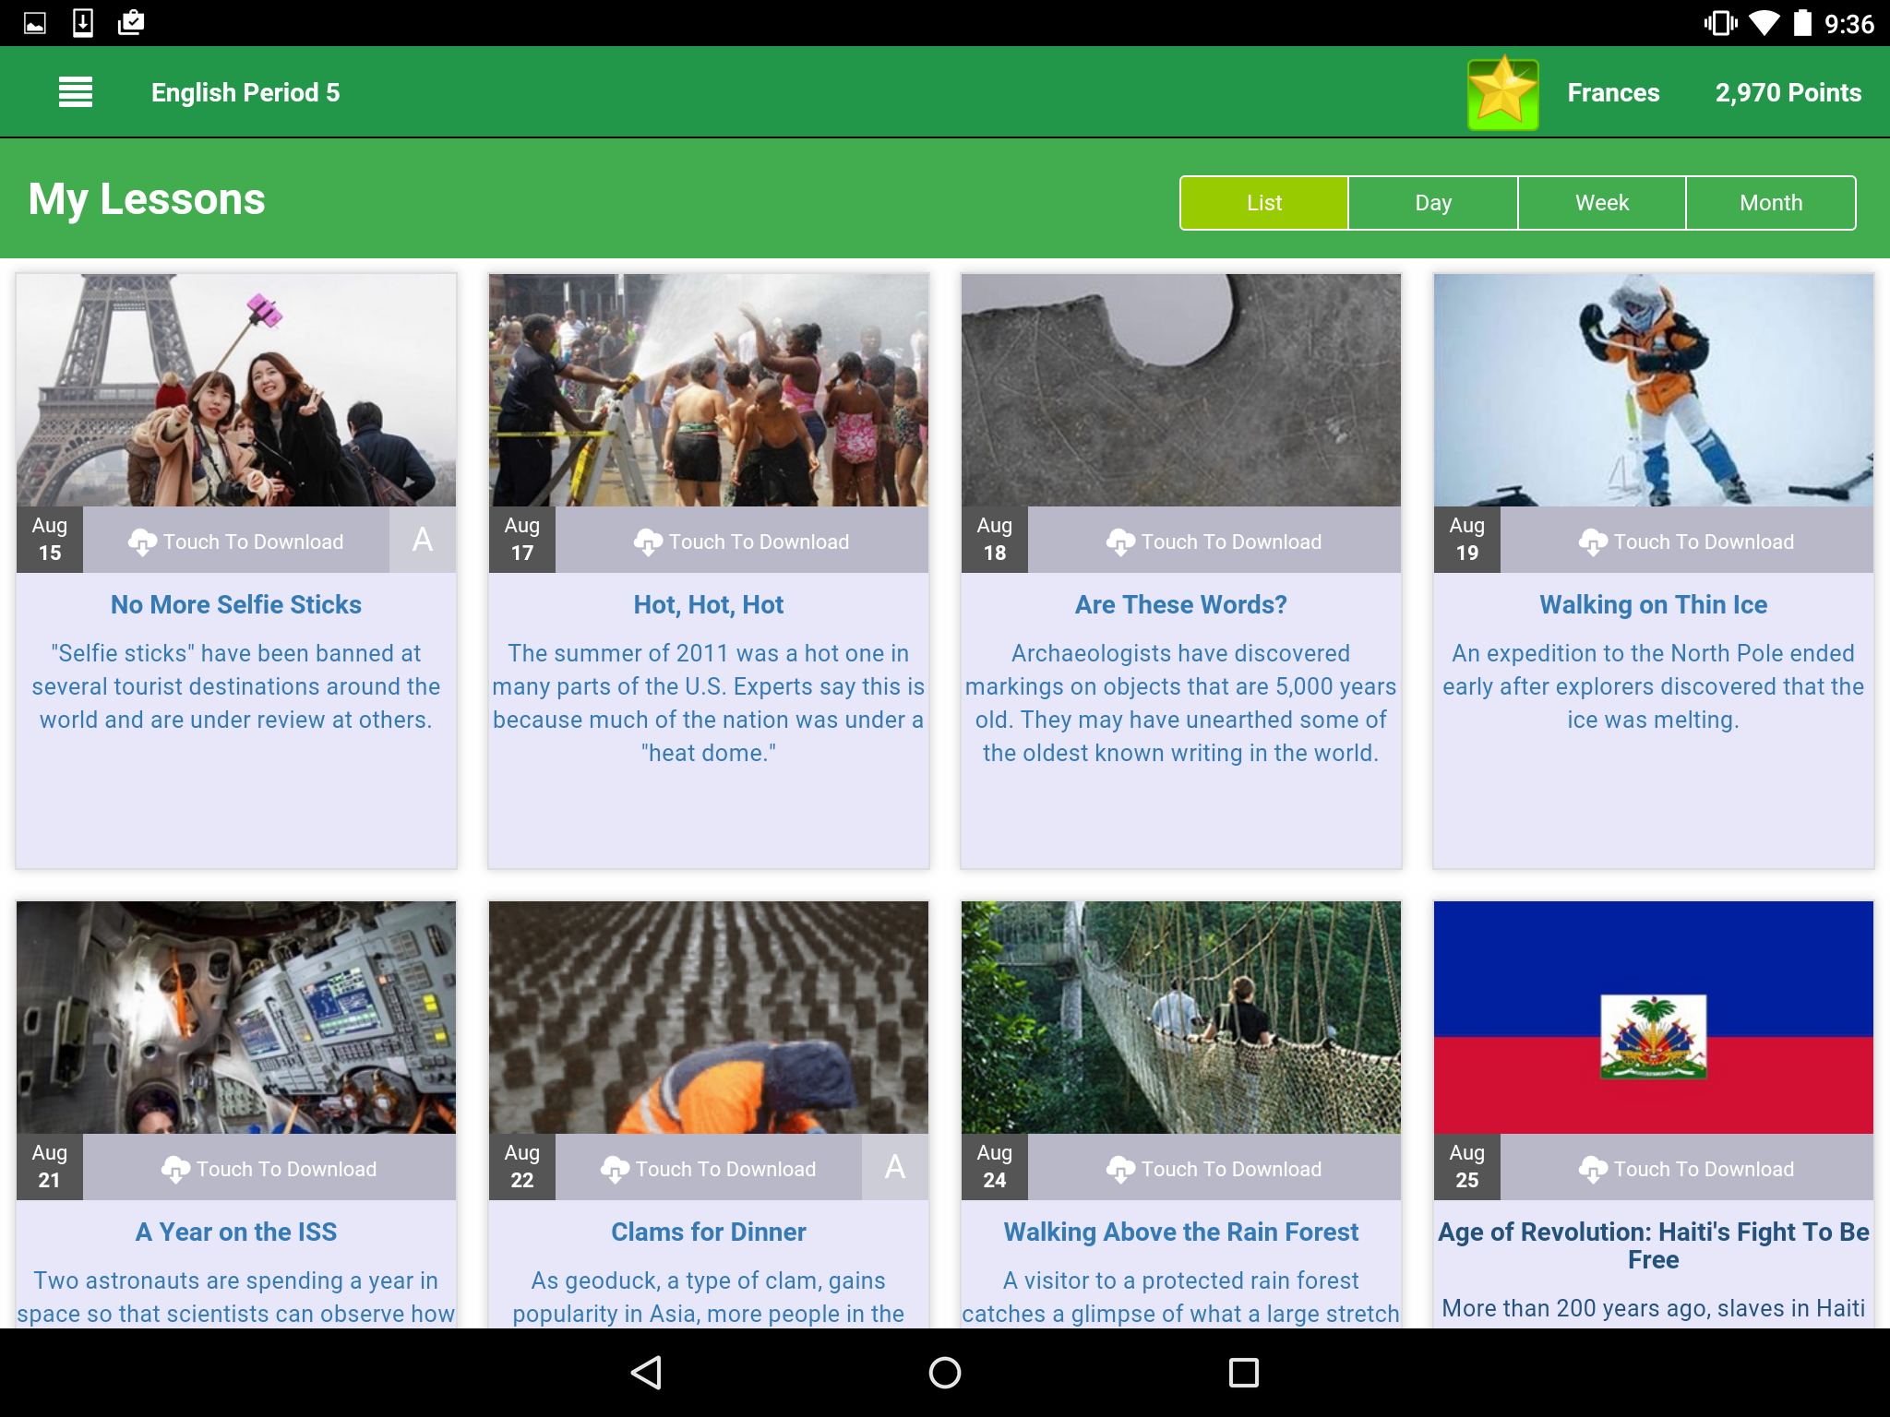Open the Are These Words? lesson title
Screen dimensions: 1890x1417
(x=1181, y=604)
